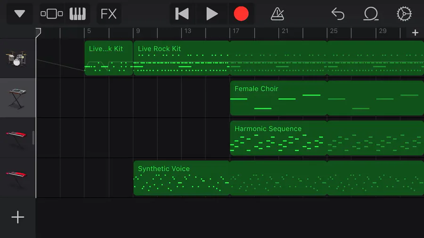This screenshot has width=424, height=238.
Task: Jump to bar 29 on the ruler
Action: 383,31
